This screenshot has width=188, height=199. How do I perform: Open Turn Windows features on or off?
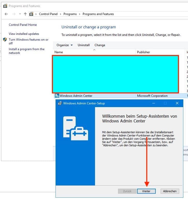click(29, 41)
